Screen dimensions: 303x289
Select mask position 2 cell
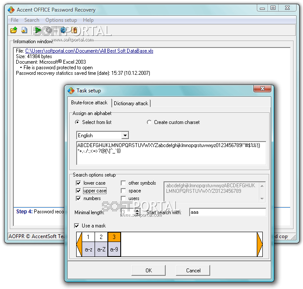pos(101,237)
